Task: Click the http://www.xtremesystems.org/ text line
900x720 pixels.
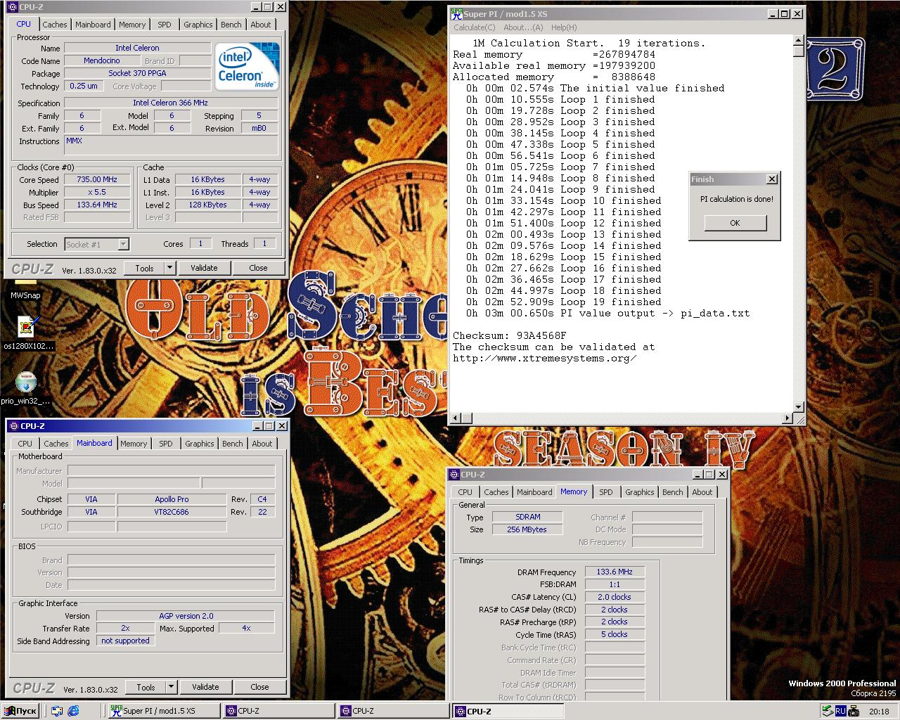Action: point(545,358)
